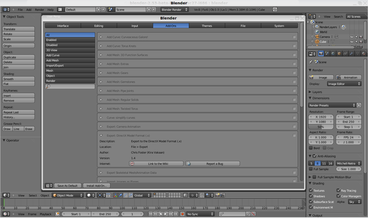The image size is (368, 218).
Task: Open the Modifiers wrench tab icon
Action: [x=351, y=53]
